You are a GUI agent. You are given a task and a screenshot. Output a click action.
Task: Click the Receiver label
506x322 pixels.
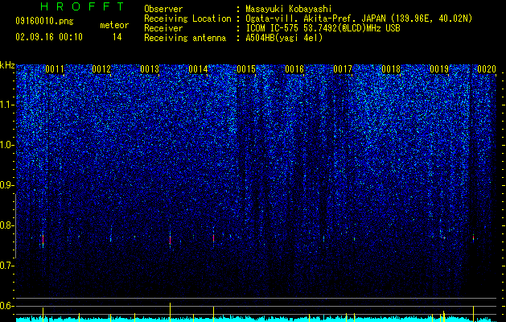[x=163, y=28]
